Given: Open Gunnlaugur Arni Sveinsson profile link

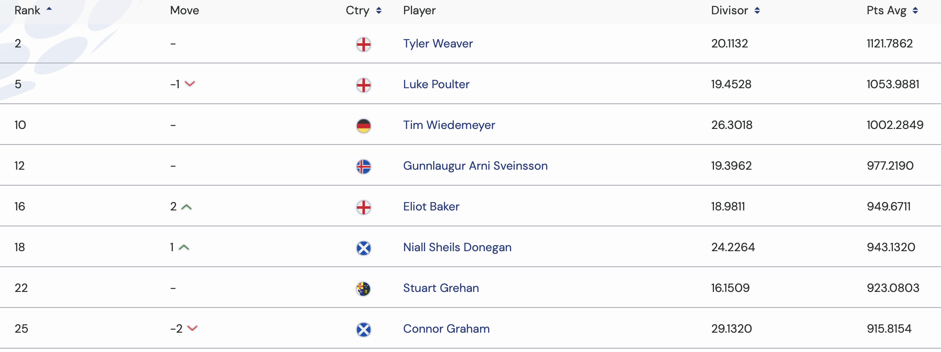Looking at the screenshot, I should point(475,166).
